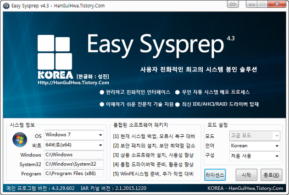Click feature text 최신 IDE/AHCI/RAID 드라이버 탑재
This screenshot has width=289, height=195.
[220, 104]
